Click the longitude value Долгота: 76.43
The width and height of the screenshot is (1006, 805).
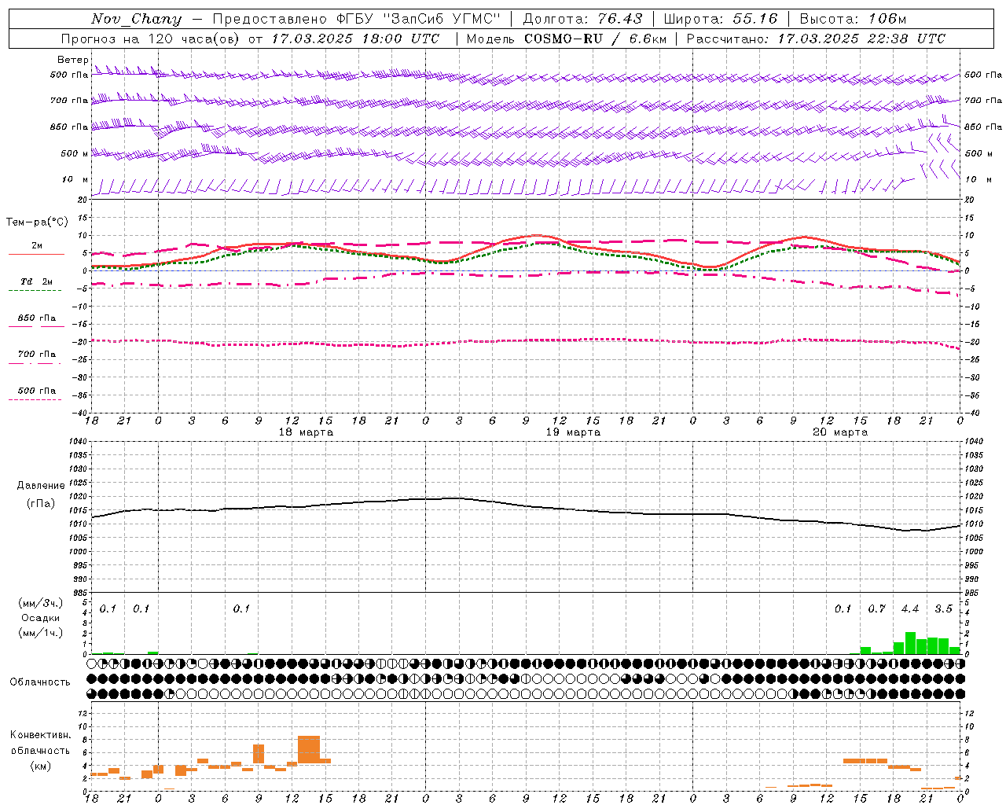tap(582, 19)
